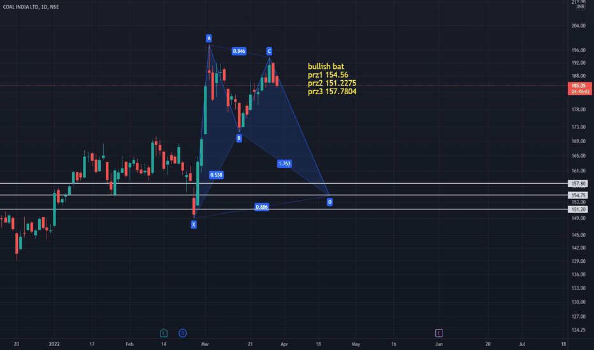
Task: Click the Feb date axis label
Action: click(129, 344)
